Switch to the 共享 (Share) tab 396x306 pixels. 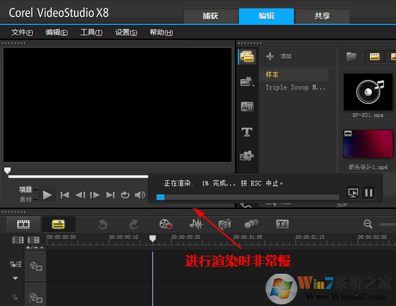pyautogui.click(x=323, y=16)
